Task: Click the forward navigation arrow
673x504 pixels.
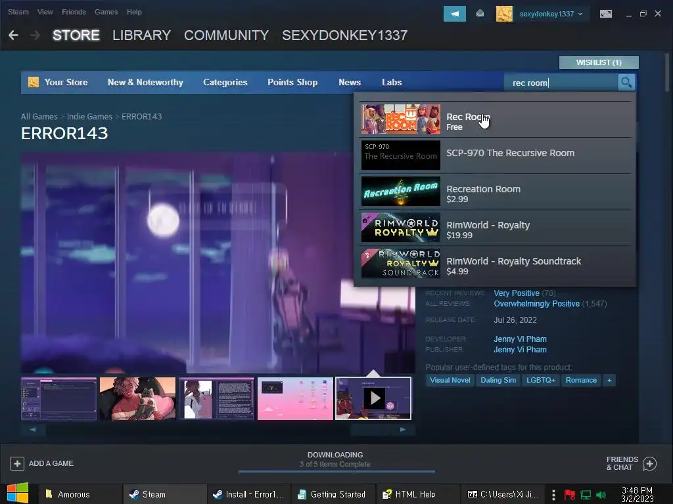Action: click(x=35, y=35)
